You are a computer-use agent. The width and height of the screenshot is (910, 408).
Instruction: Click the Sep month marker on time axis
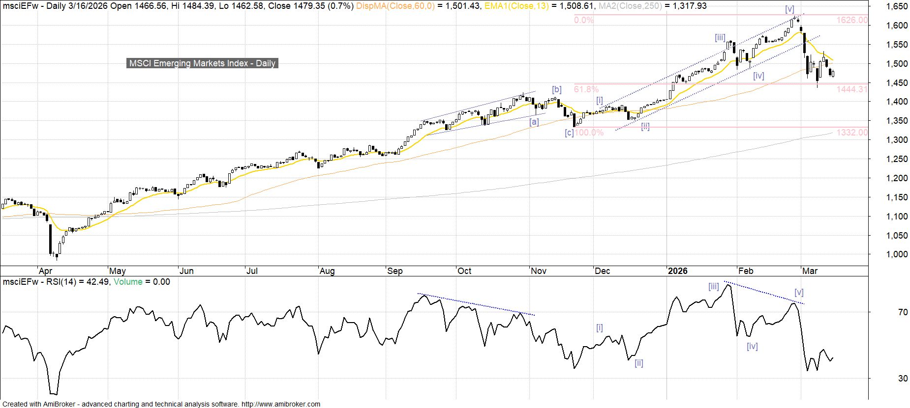(x=395, y=271)
